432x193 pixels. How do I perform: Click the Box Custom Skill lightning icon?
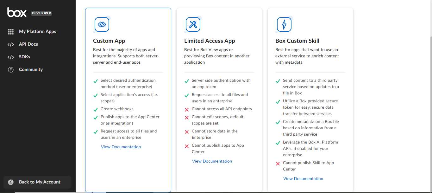(x=284, y=24)
